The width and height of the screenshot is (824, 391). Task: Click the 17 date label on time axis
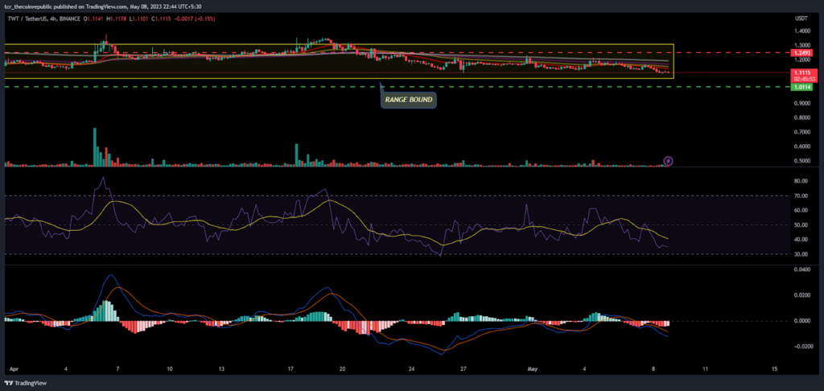[290, 369]
